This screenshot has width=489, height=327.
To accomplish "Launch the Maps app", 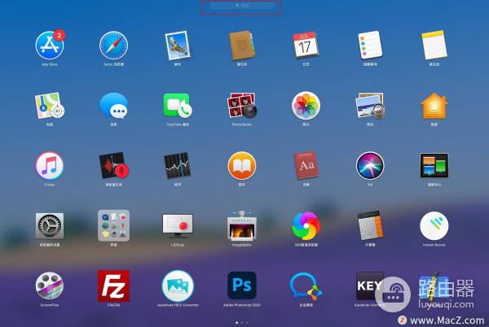I will (x=50, y=105).
